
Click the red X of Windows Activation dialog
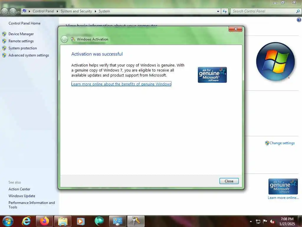236,29
